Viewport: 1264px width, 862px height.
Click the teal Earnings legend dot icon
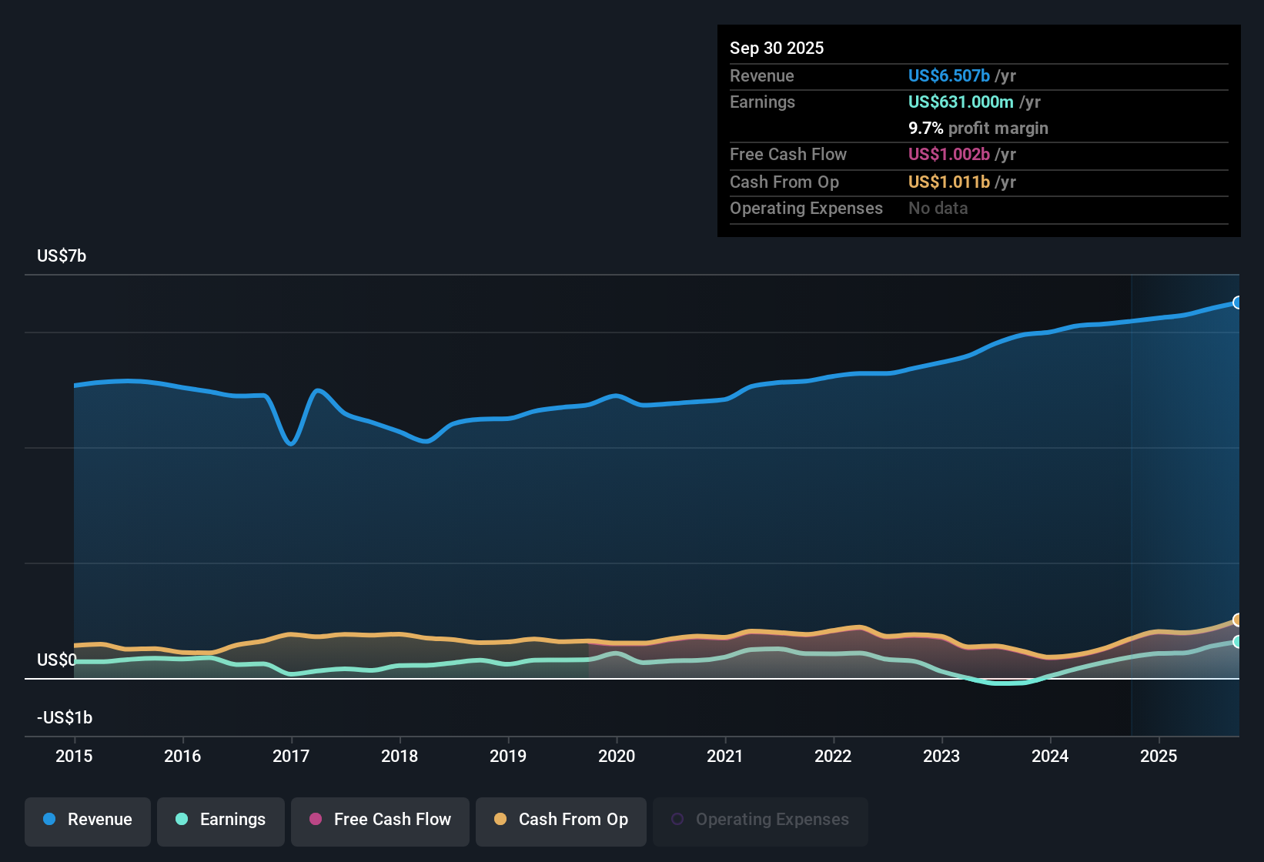[x=182, y=820]
